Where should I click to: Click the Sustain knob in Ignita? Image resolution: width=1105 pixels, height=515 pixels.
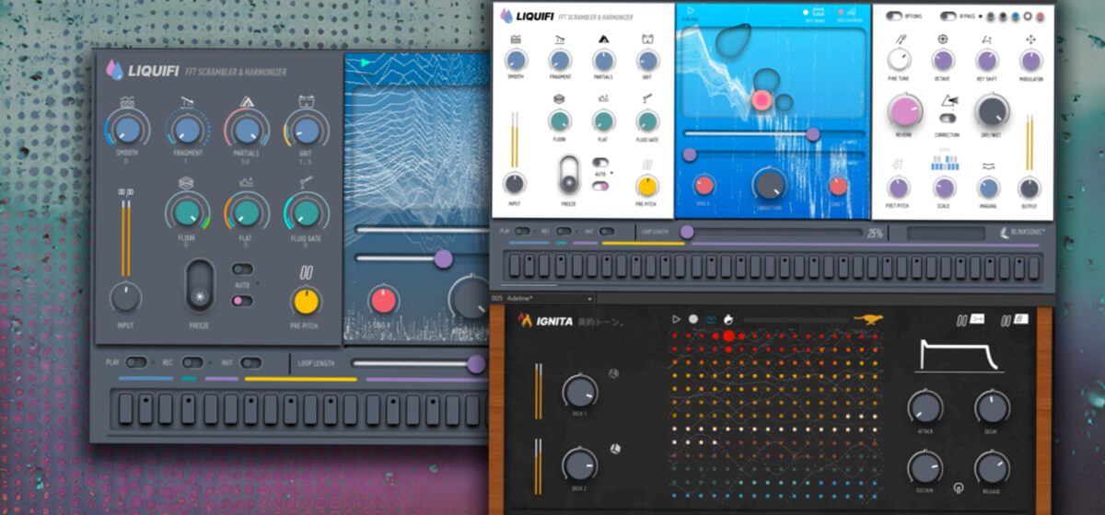click(x=925, y=468)
